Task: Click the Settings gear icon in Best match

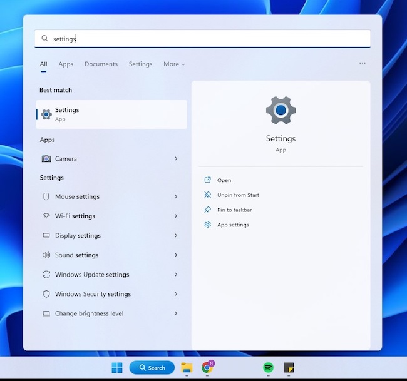Action: pyautogui.click(x=46, y=114)
